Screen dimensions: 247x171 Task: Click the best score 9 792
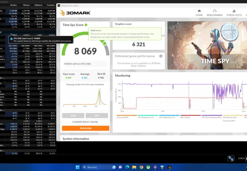click(x=101, y=78)
